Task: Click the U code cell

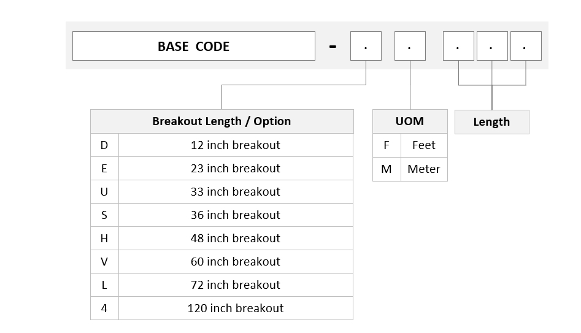Action: click(x=104, y=191)
